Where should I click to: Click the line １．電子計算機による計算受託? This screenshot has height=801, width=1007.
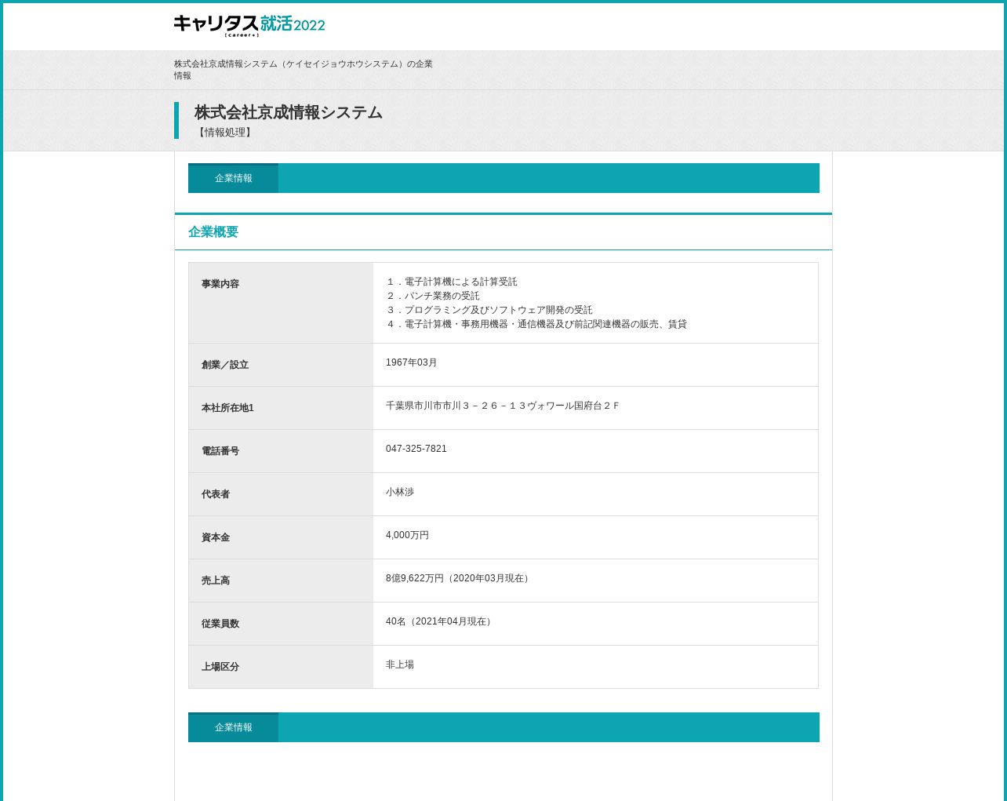[452, 282]
